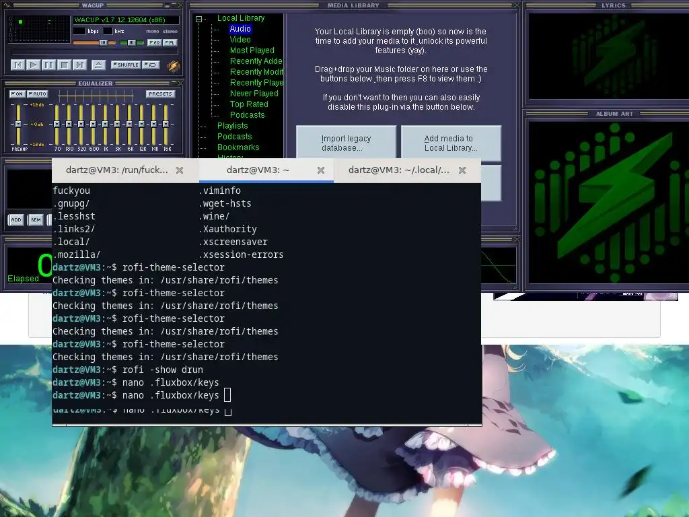This screenshot has width=689, height=517.
Task: Click the Stop button in WACUP
Action: point(64,65)
